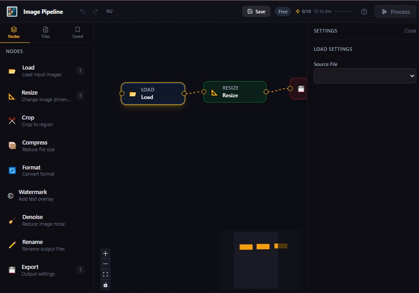Select the LOAD node on canvas
This screenshot has height=293, width=419.
(x=153, y=94)
